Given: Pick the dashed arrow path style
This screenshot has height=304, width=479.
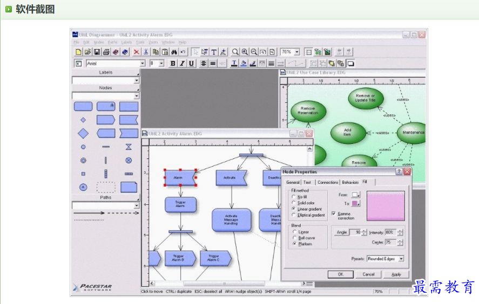Looking at the screenshot, I should pos(123,213).
